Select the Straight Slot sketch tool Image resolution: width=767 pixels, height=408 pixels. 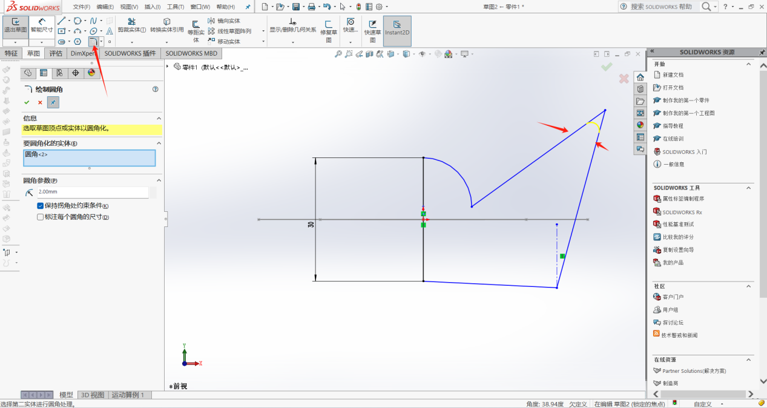click(62, 41)
